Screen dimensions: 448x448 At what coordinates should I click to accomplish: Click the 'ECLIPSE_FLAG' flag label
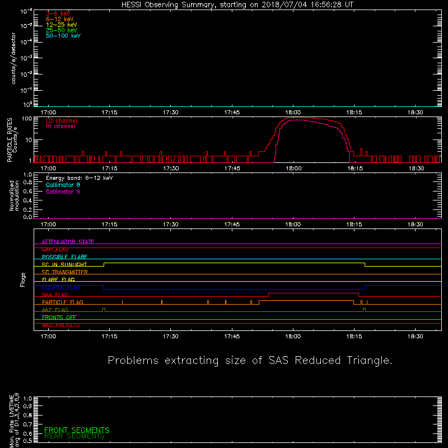(61, 287)
